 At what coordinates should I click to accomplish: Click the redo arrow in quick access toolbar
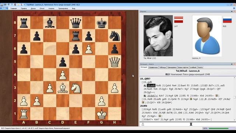coord(12,5)
